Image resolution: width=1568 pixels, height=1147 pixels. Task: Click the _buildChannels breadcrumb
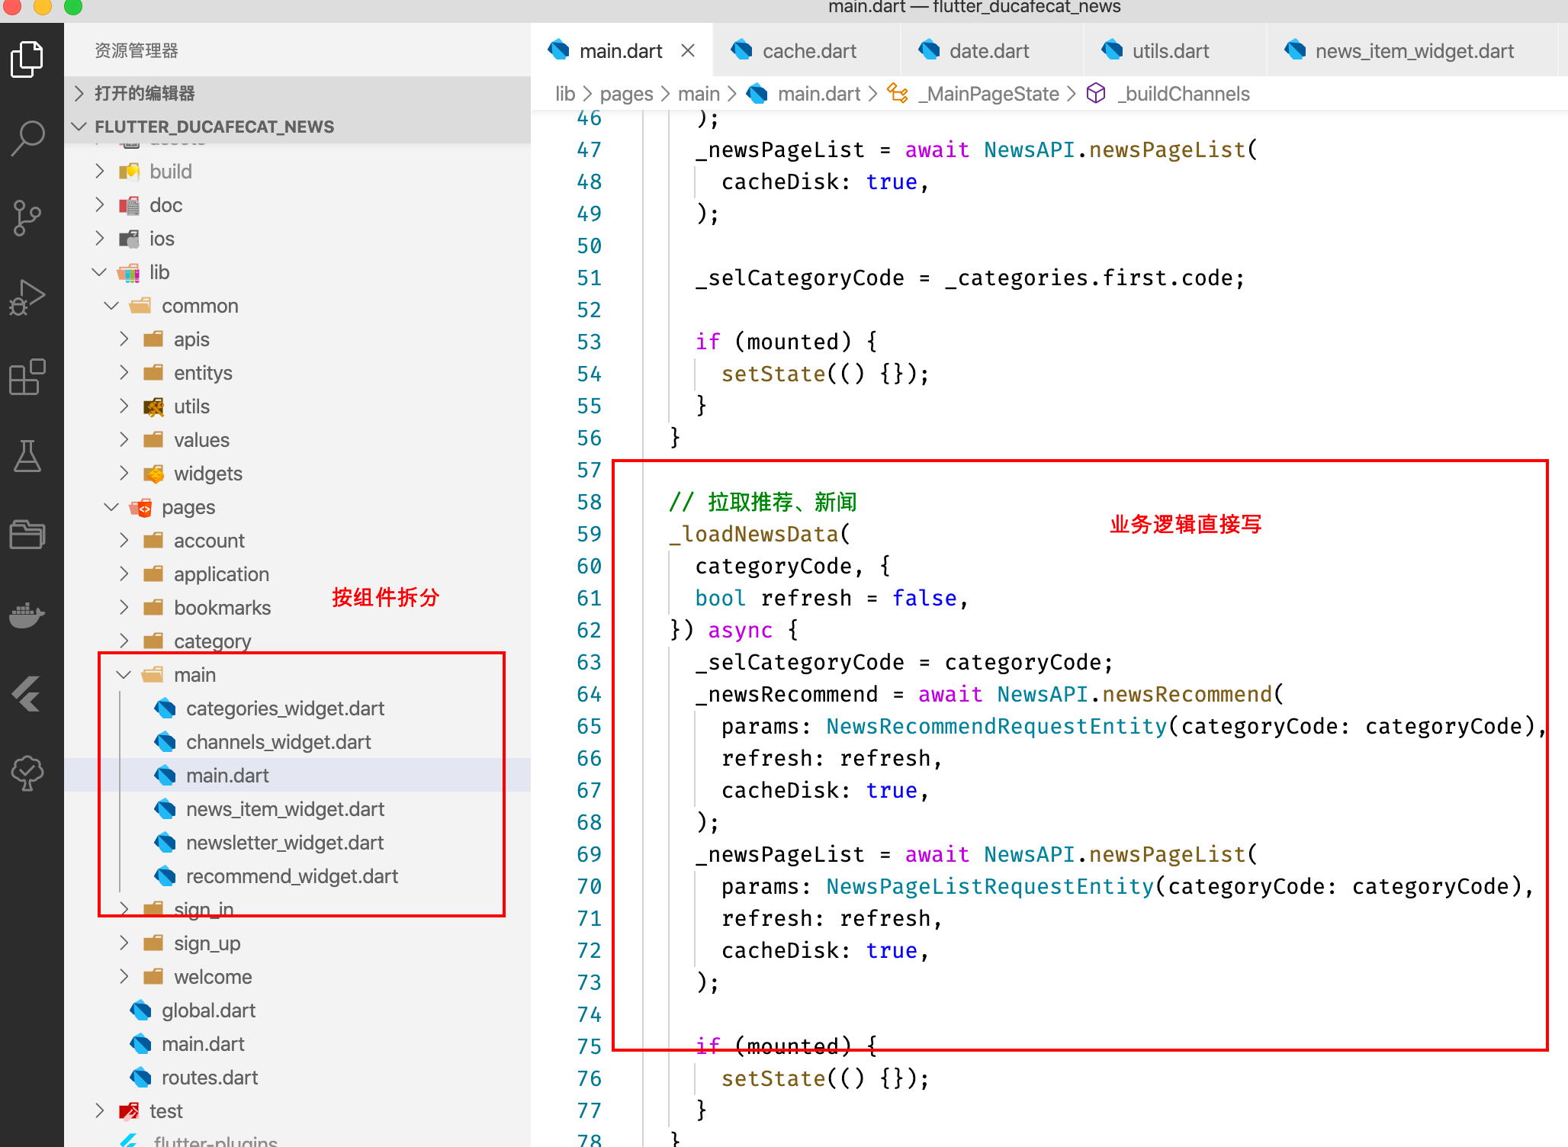pyautogui.click(x=1182, y=93)
